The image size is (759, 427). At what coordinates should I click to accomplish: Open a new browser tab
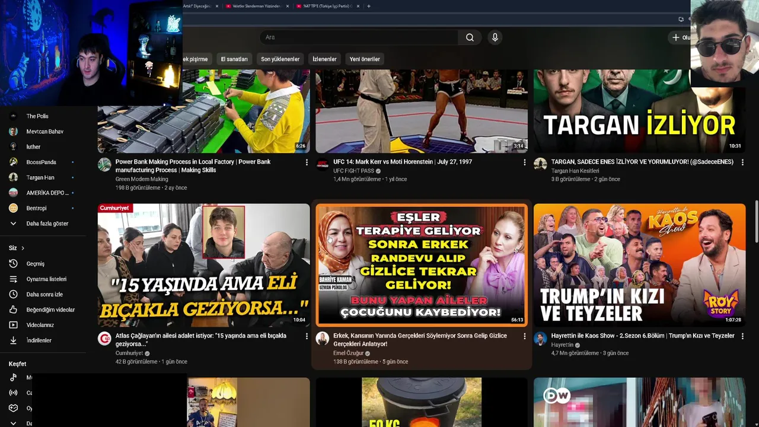coord(369,6)
